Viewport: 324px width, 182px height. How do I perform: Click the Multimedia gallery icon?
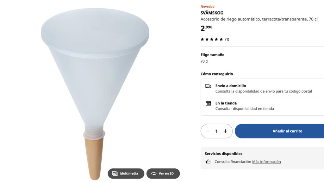click(115, 173)
